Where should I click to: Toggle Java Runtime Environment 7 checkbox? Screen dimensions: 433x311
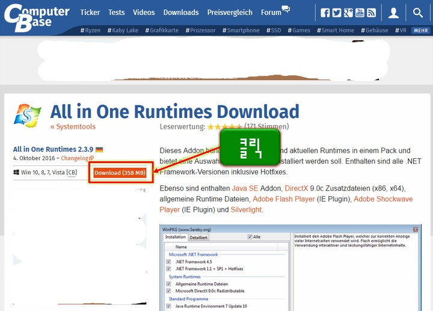pyautogui.click(x=168, y=306)
